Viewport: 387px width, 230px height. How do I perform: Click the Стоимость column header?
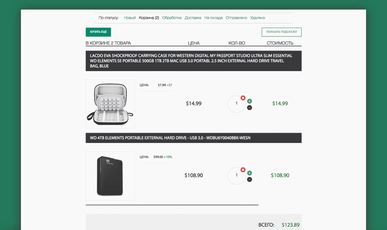coord(280,43)
